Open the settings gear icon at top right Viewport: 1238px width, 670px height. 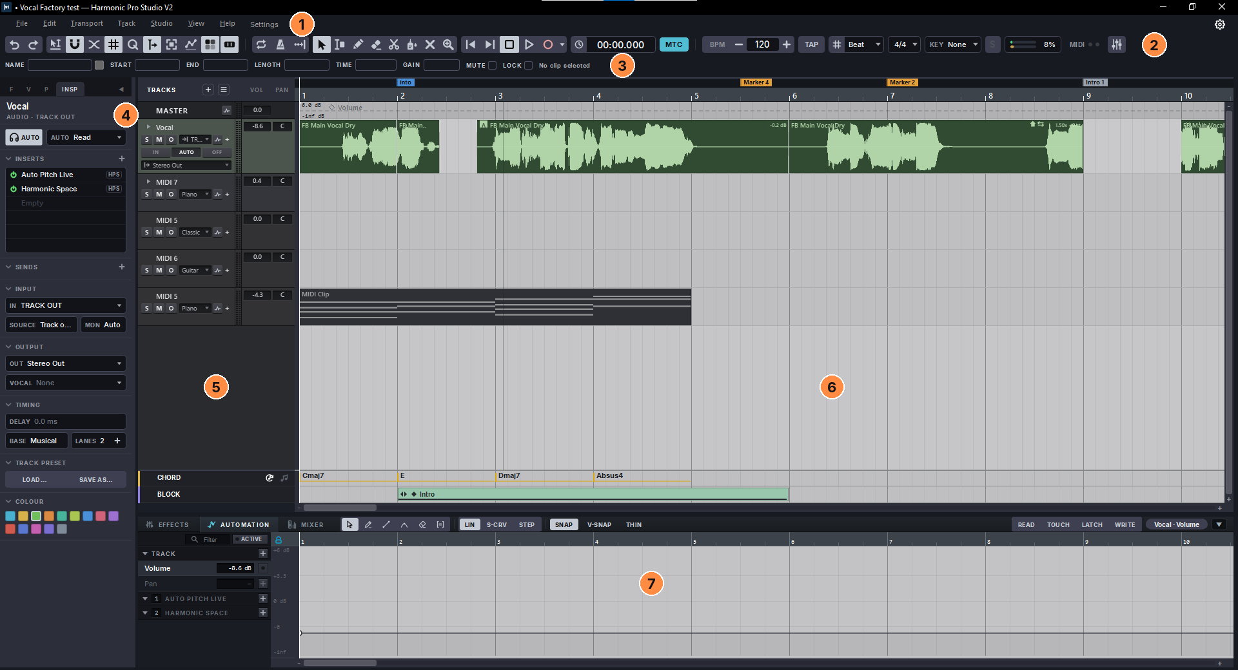pos(1220,24)
